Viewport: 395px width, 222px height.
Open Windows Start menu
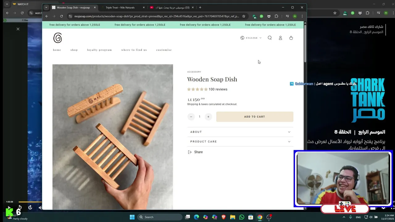pos(132,217)
